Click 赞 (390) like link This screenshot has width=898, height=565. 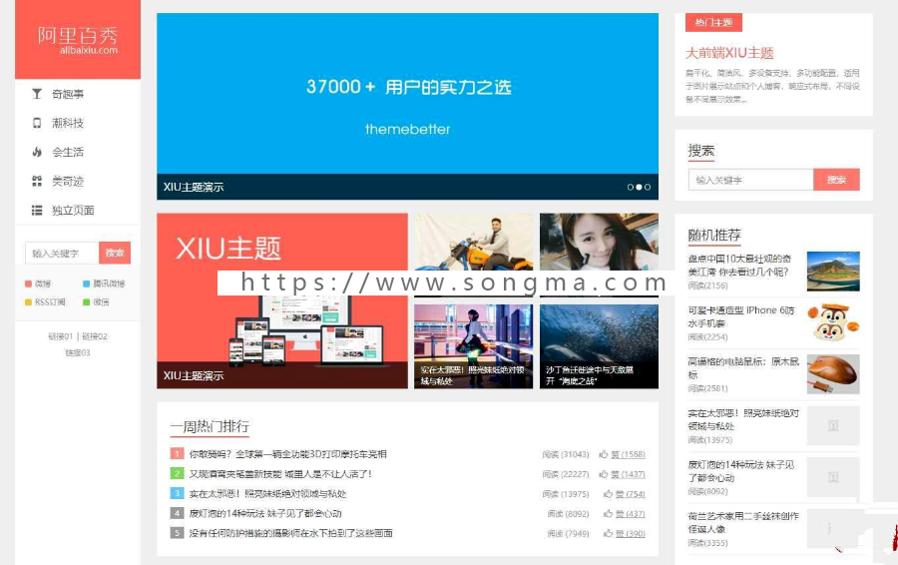pyautogui.click(x=630, y=533)
